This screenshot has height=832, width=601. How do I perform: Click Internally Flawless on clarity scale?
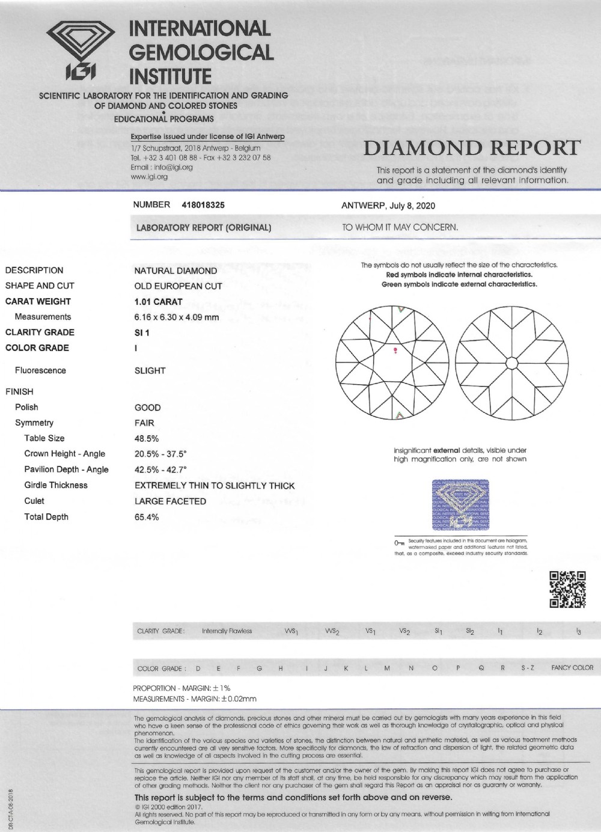227,631
